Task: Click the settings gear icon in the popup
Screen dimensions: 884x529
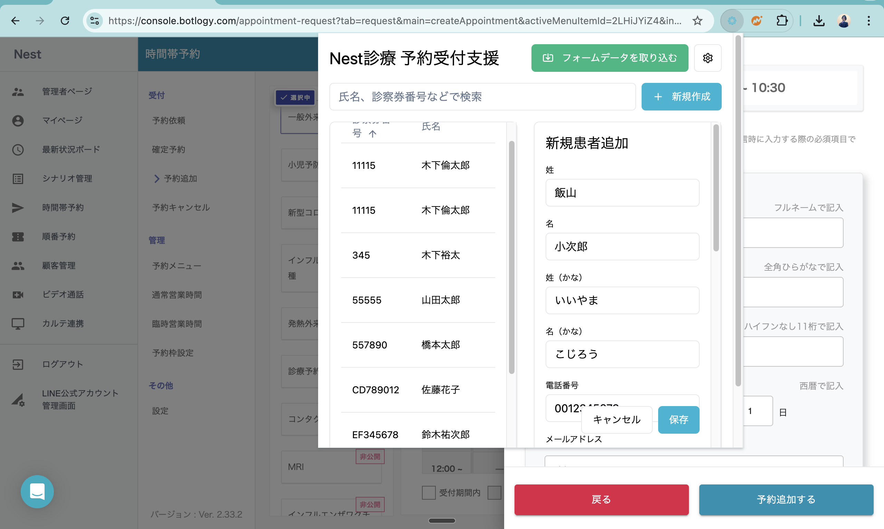Action: point(708,58)
